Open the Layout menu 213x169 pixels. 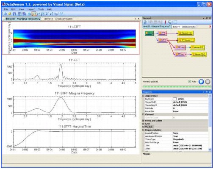coord(31,9)
